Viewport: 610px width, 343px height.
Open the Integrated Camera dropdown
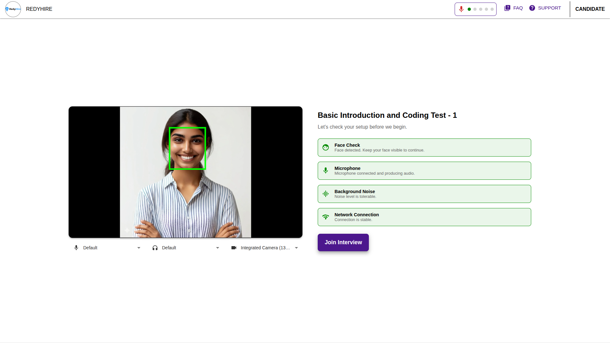[266, 248]
